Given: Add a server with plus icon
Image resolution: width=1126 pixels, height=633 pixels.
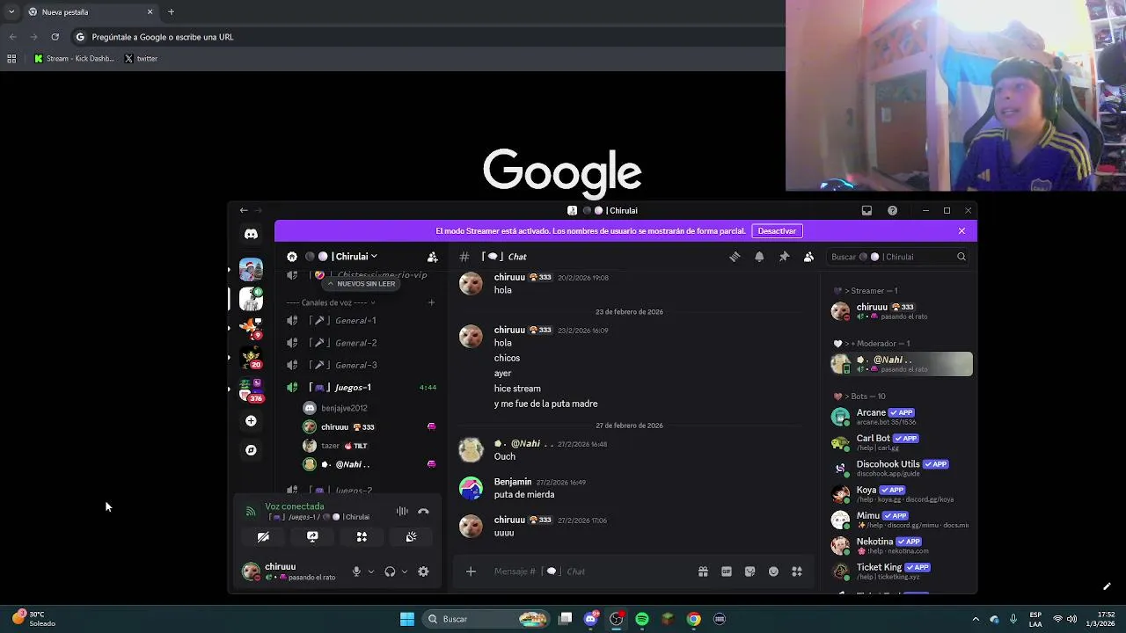Looking at the screenshot, I should (251, 421).
